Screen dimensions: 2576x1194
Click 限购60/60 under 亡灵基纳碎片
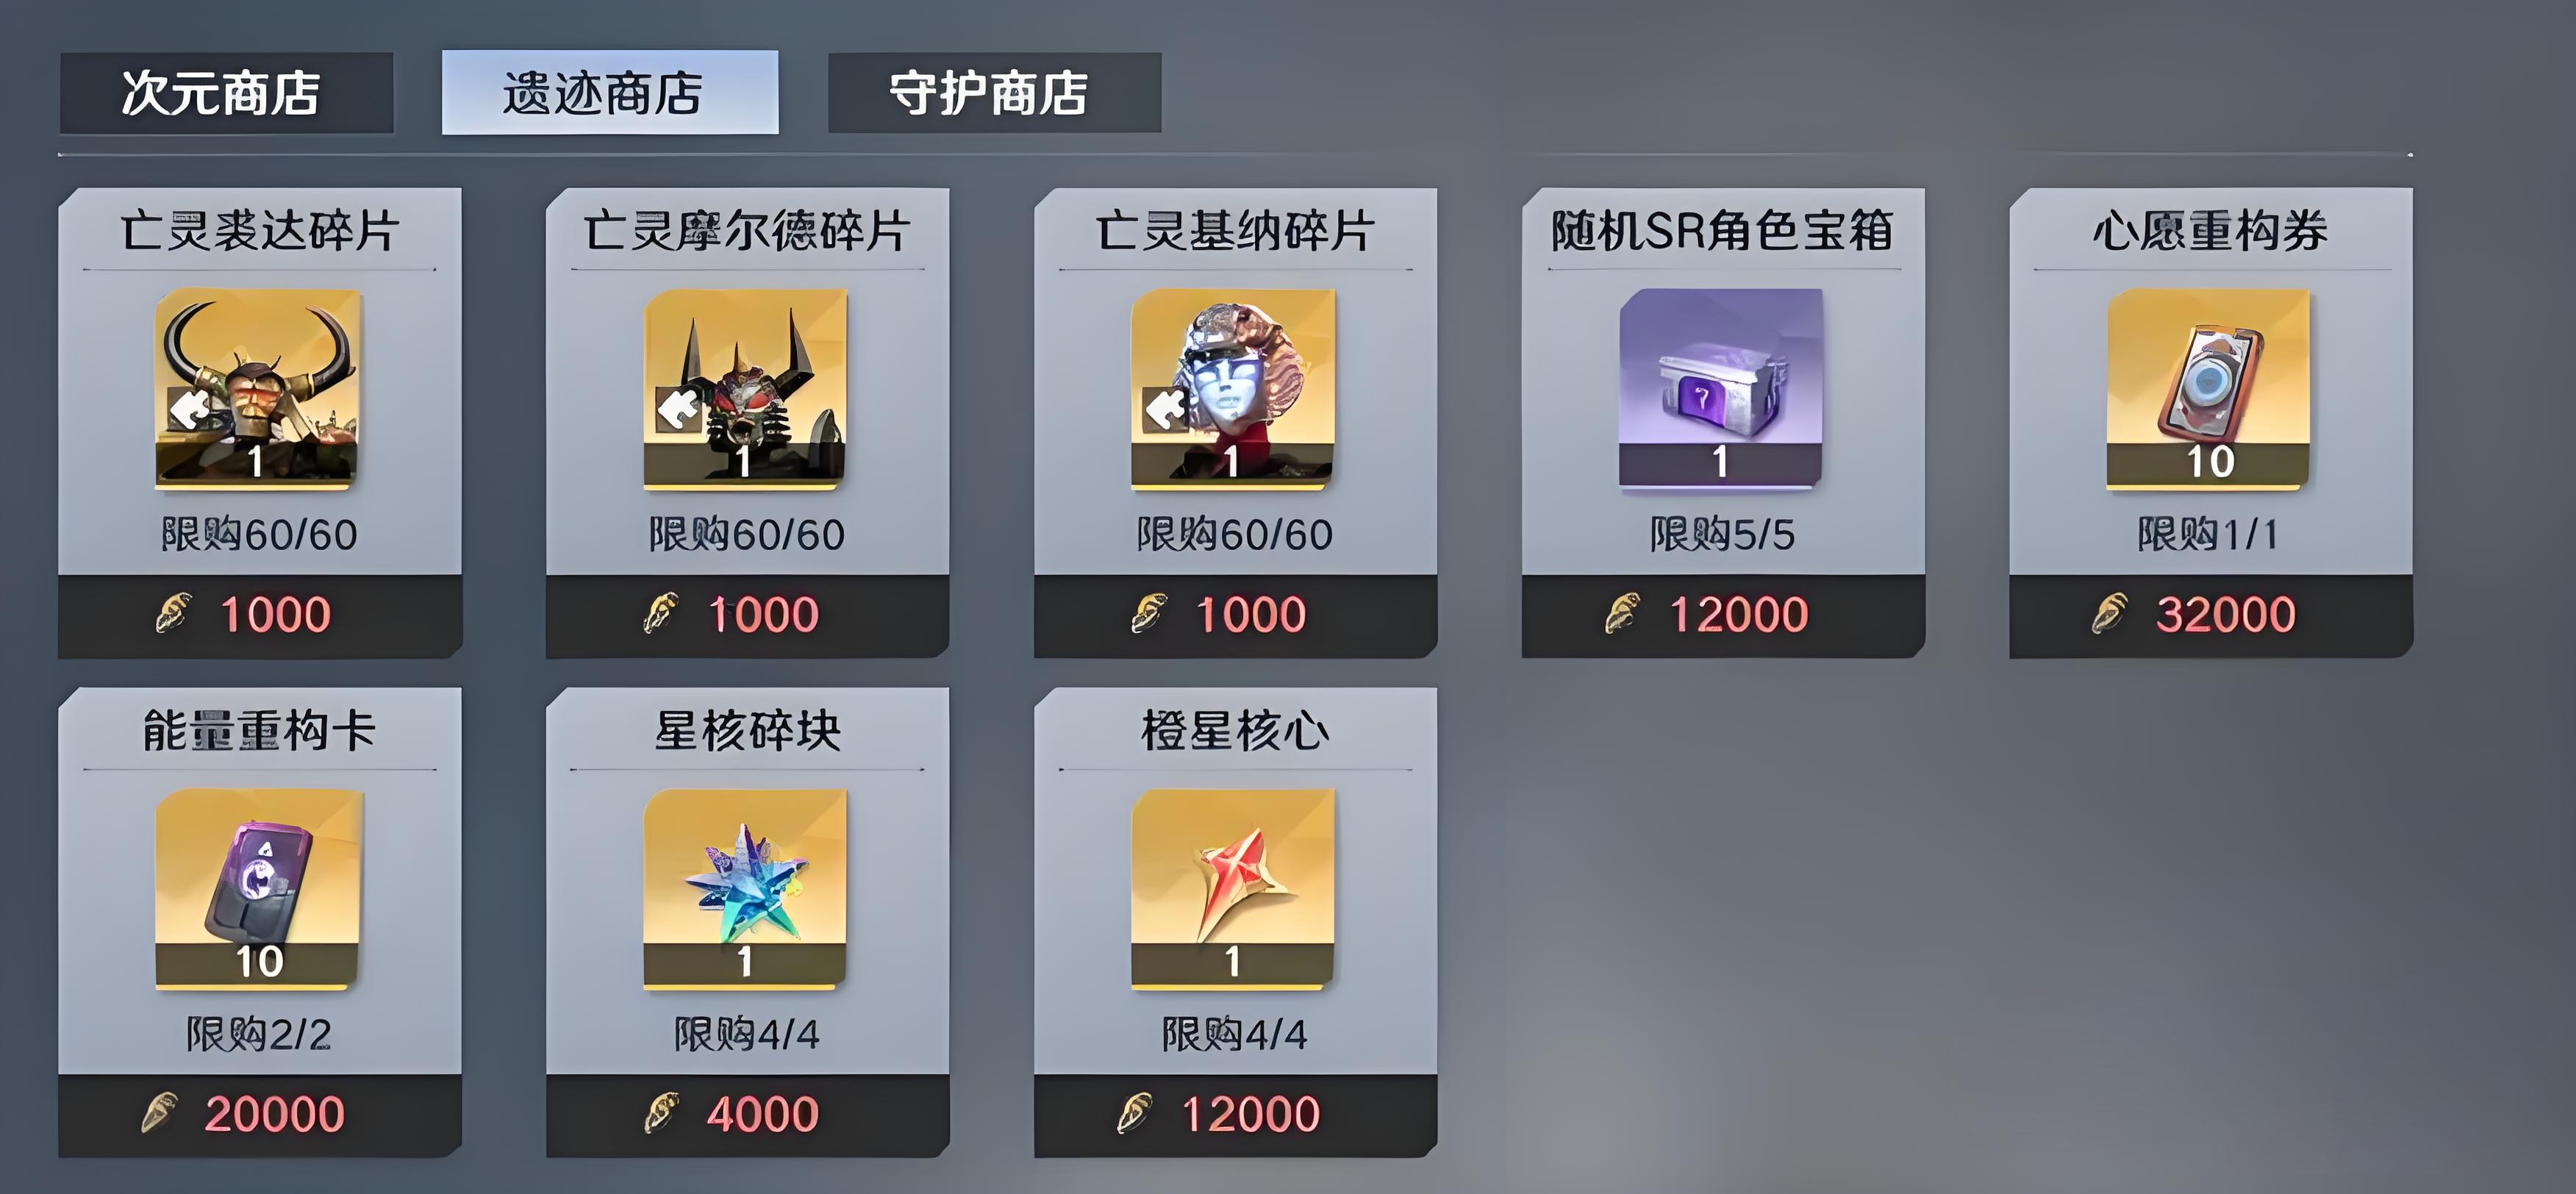point(1235,534)
